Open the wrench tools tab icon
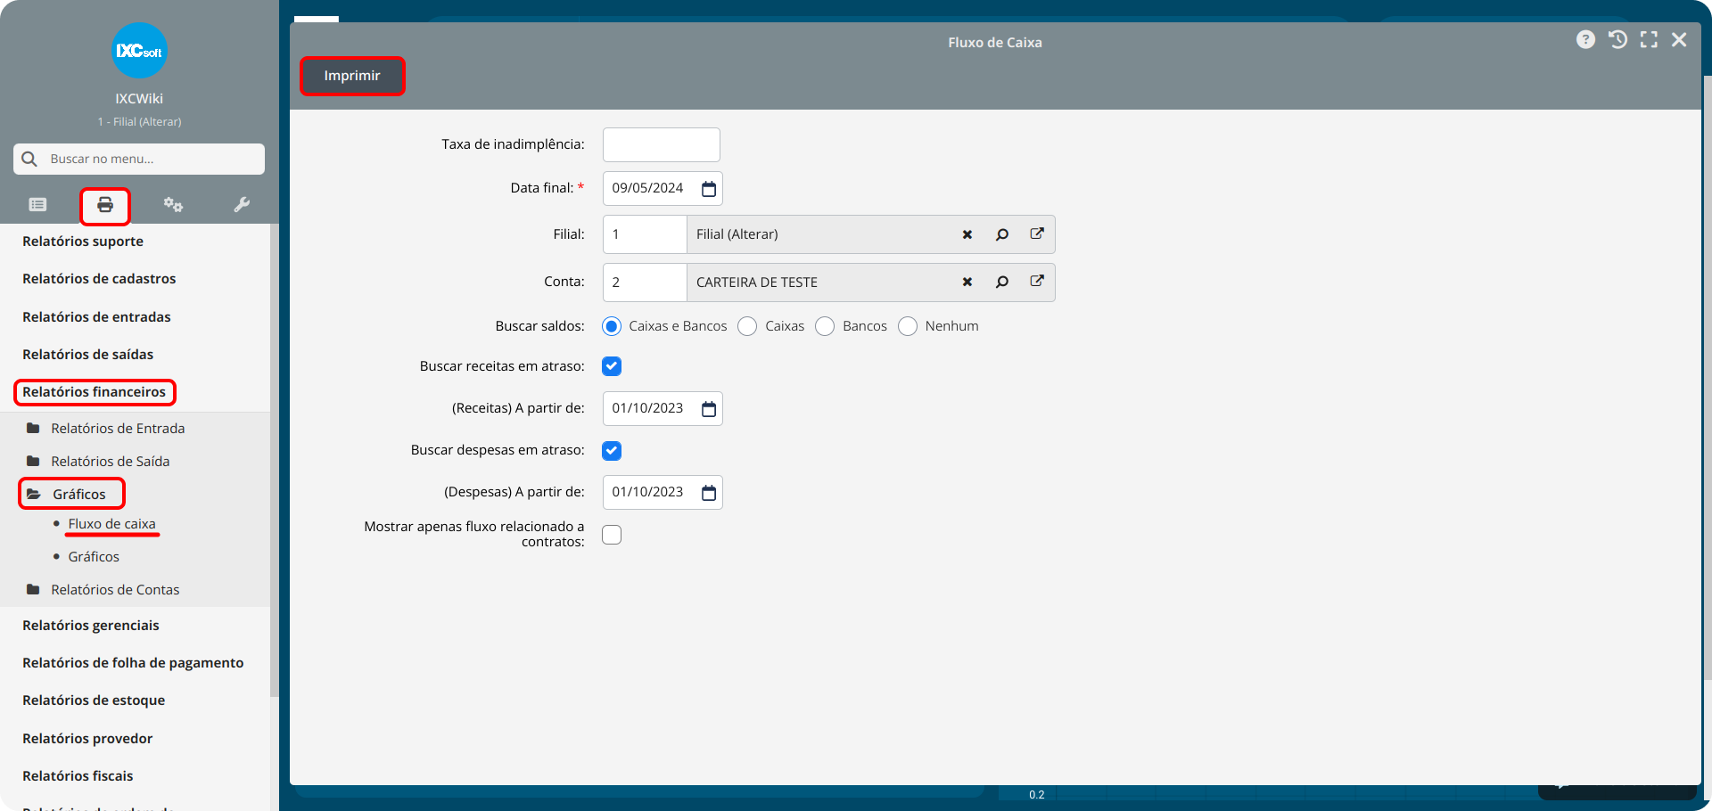Screen dimensions: 1712x811 (x=242, y=205)
